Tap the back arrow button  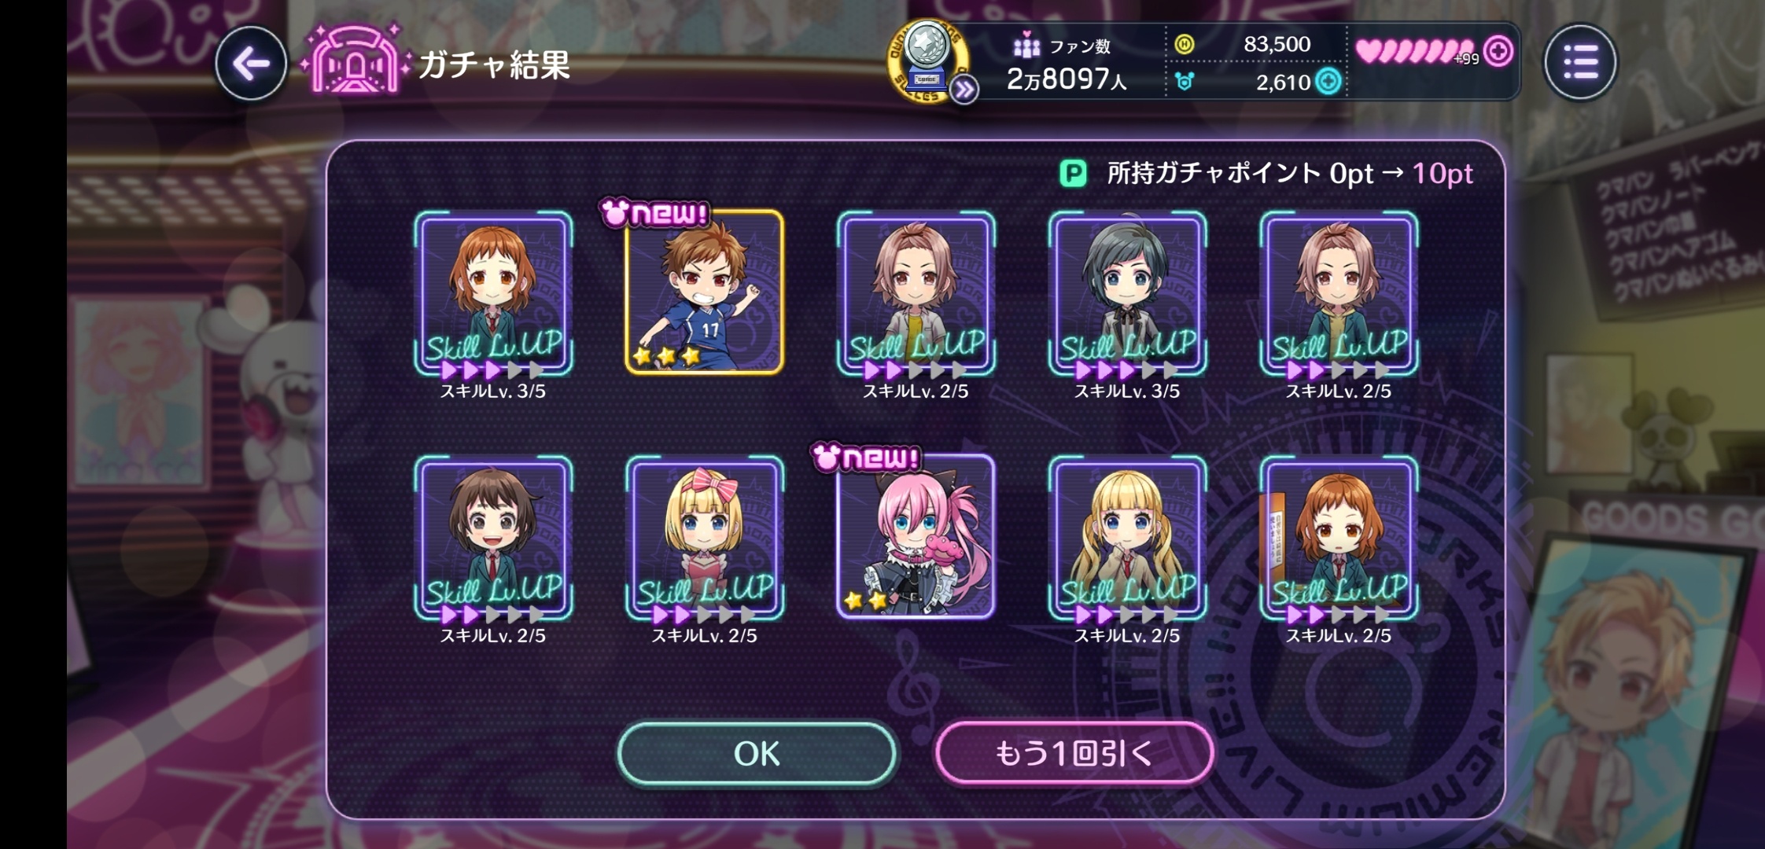251,63
